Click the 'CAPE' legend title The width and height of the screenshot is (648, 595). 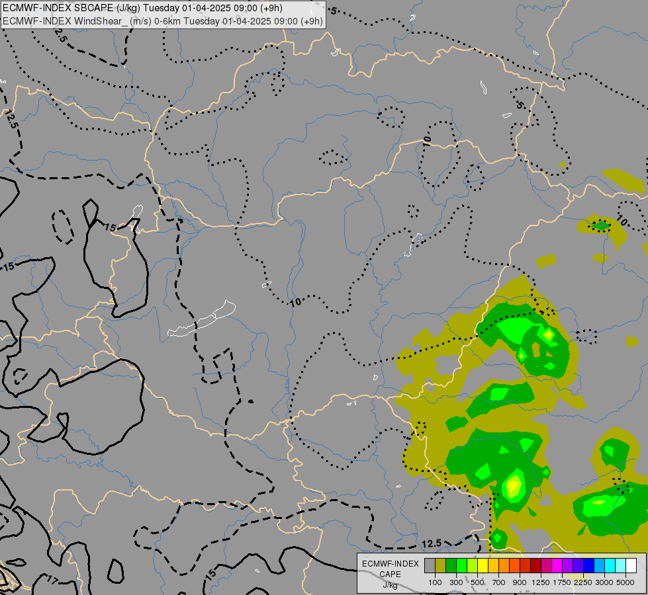390,575
